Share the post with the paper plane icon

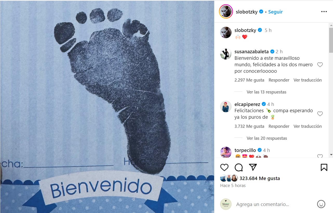coord(253,167)
